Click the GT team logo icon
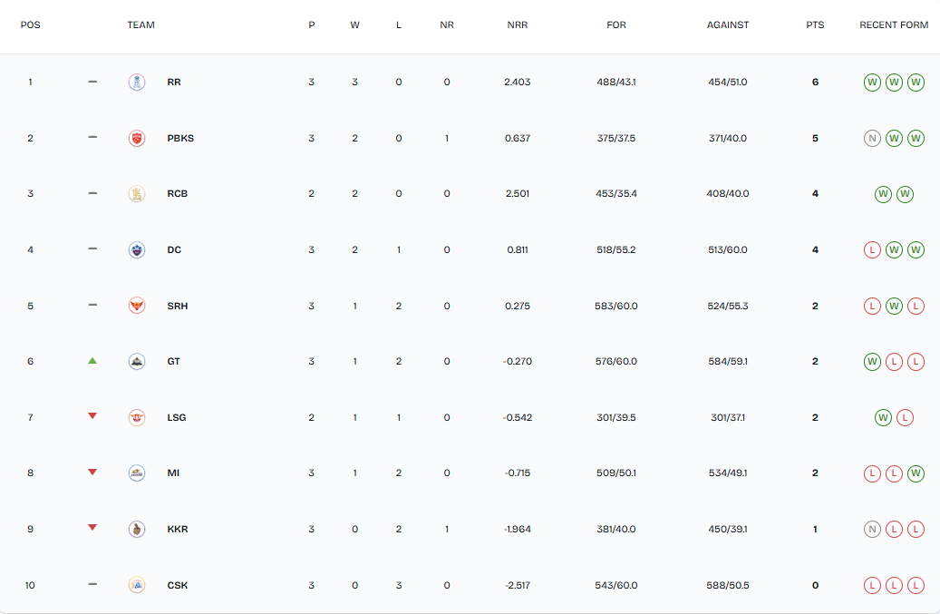This screenshot has height=614, width=940. tap(137, 362)
